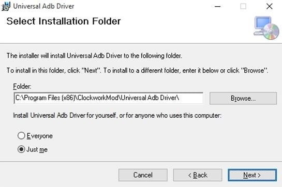Click the Select Installation Folder heading

[64, 21]
